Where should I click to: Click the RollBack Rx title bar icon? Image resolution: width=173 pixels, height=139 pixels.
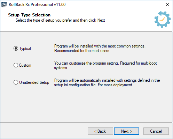pos(4,5)
